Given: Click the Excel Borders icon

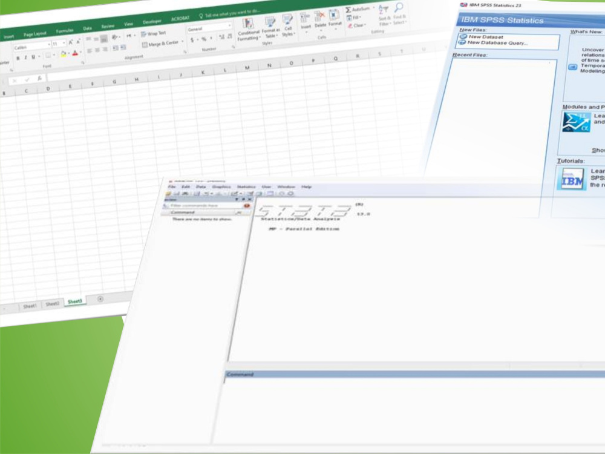Looking at the screenshot, I should (48, 56).
